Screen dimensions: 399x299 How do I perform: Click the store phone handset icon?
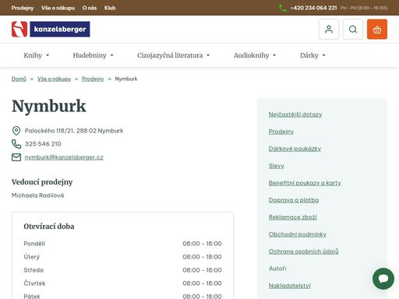coord(16,144)
